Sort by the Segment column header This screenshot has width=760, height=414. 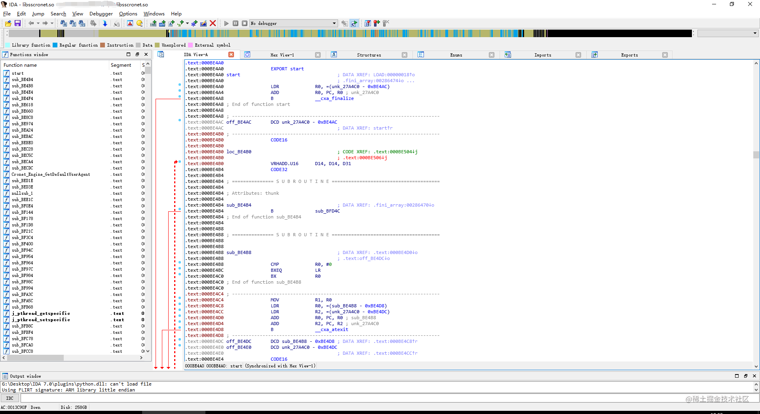[x=124, y=65]
